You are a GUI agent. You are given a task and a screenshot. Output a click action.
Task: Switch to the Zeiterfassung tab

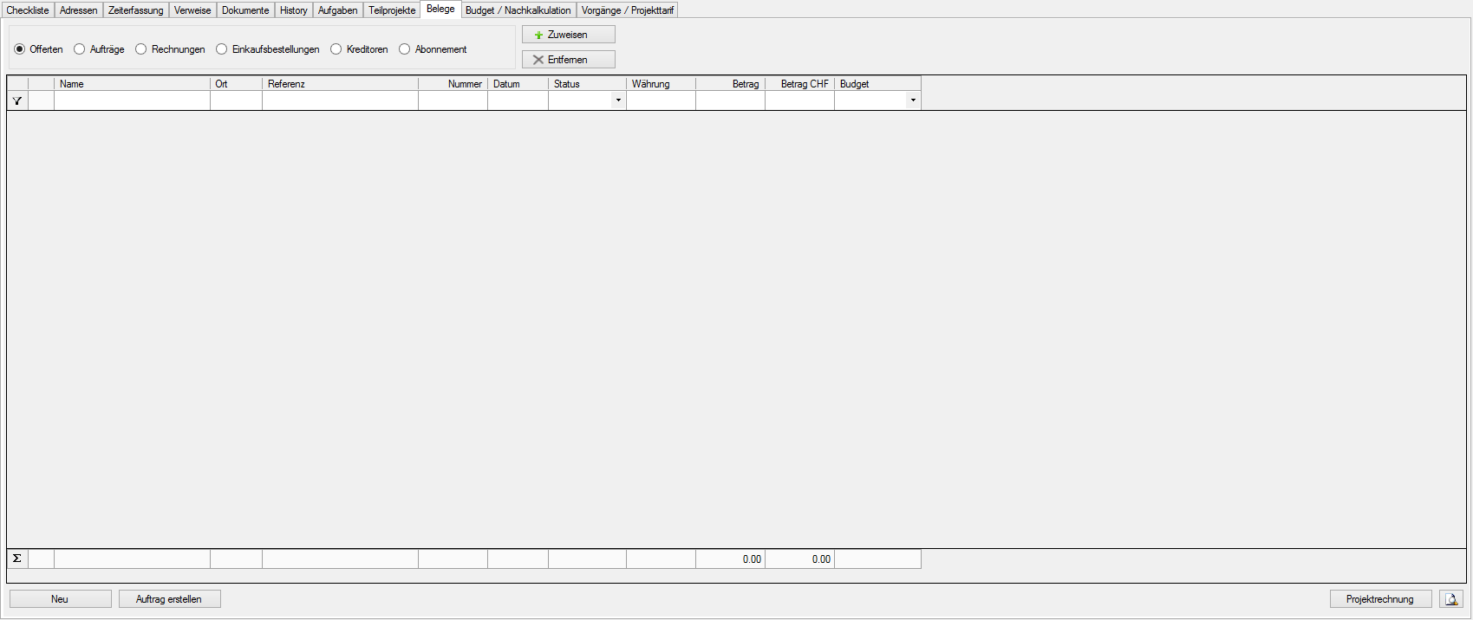click(x=135, y=10)
